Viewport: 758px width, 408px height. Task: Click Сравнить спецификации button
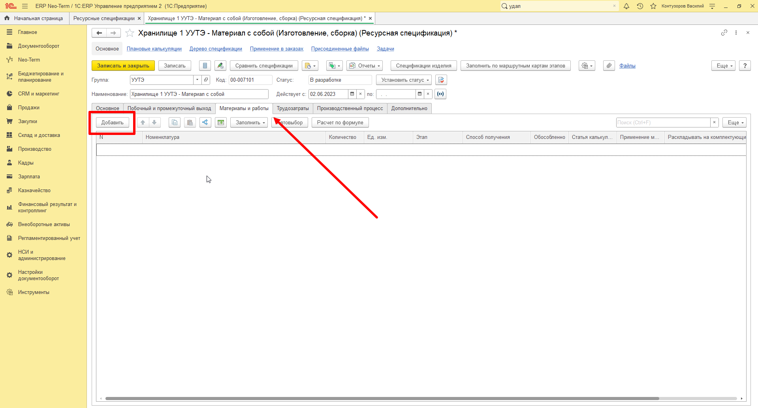264,66
